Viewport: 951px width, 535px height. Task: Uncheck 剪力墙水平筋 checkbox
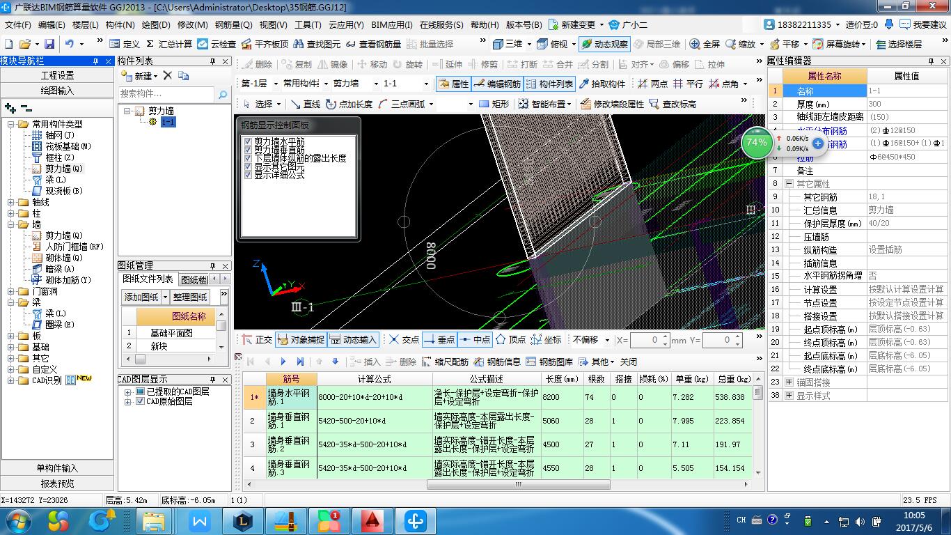[248, 141]
